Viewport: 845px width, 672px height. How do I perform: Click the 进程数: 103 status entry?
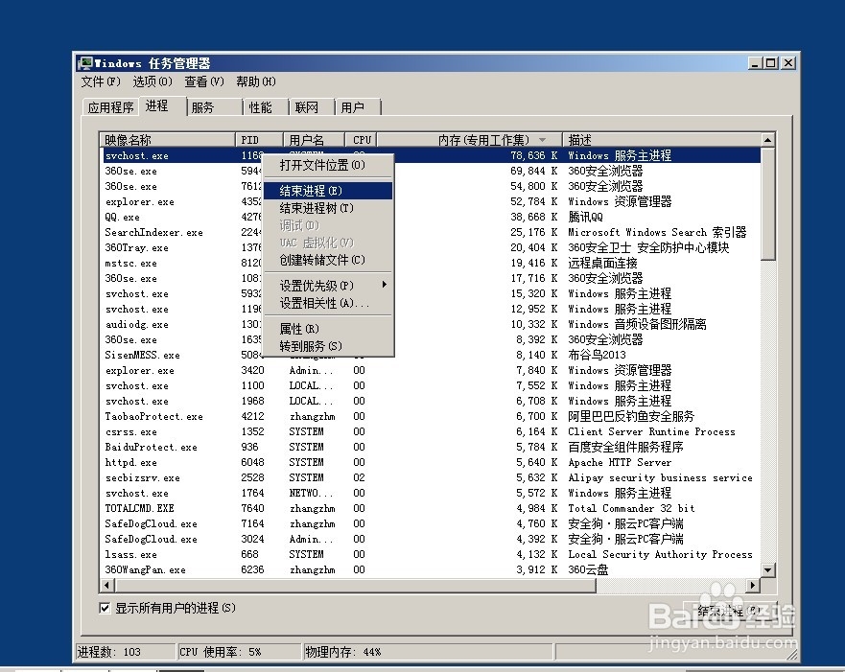coord(125,652)
